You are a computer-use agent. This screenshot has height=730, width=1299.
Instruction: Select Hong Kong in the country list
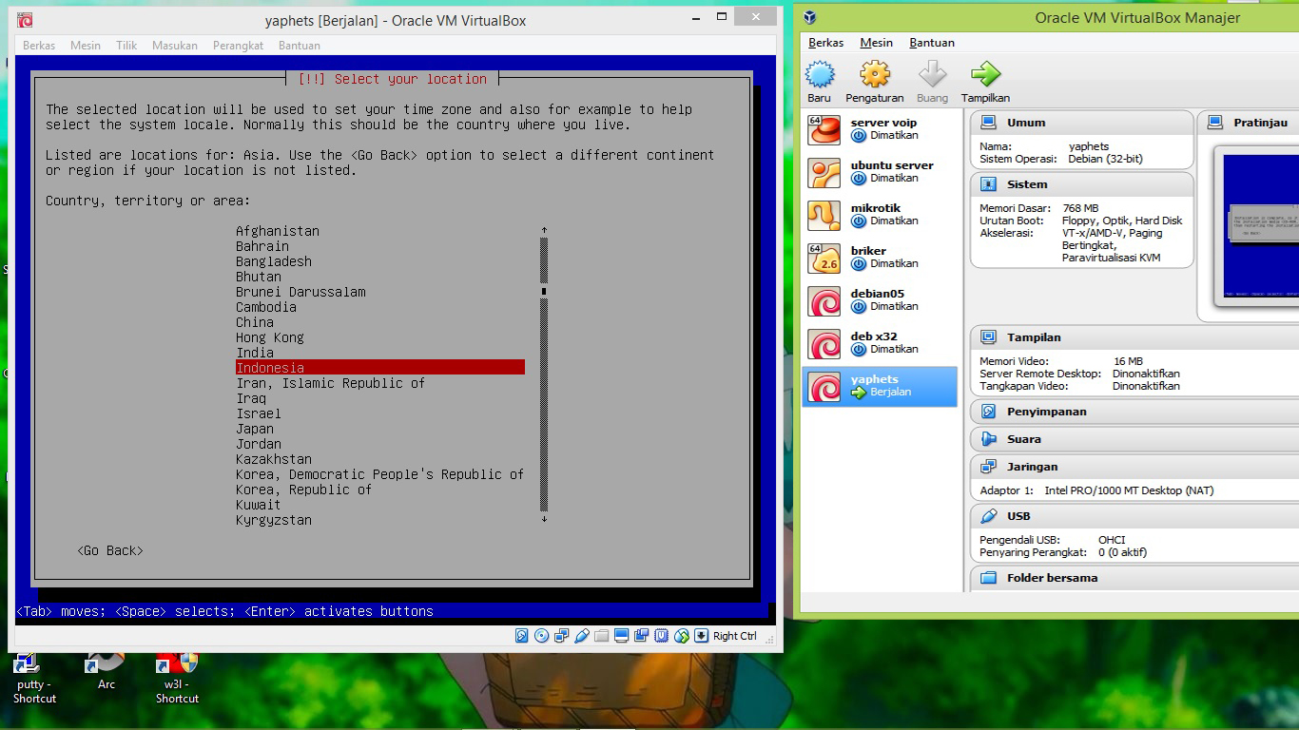pyautogui.click(x=270, y=337)
